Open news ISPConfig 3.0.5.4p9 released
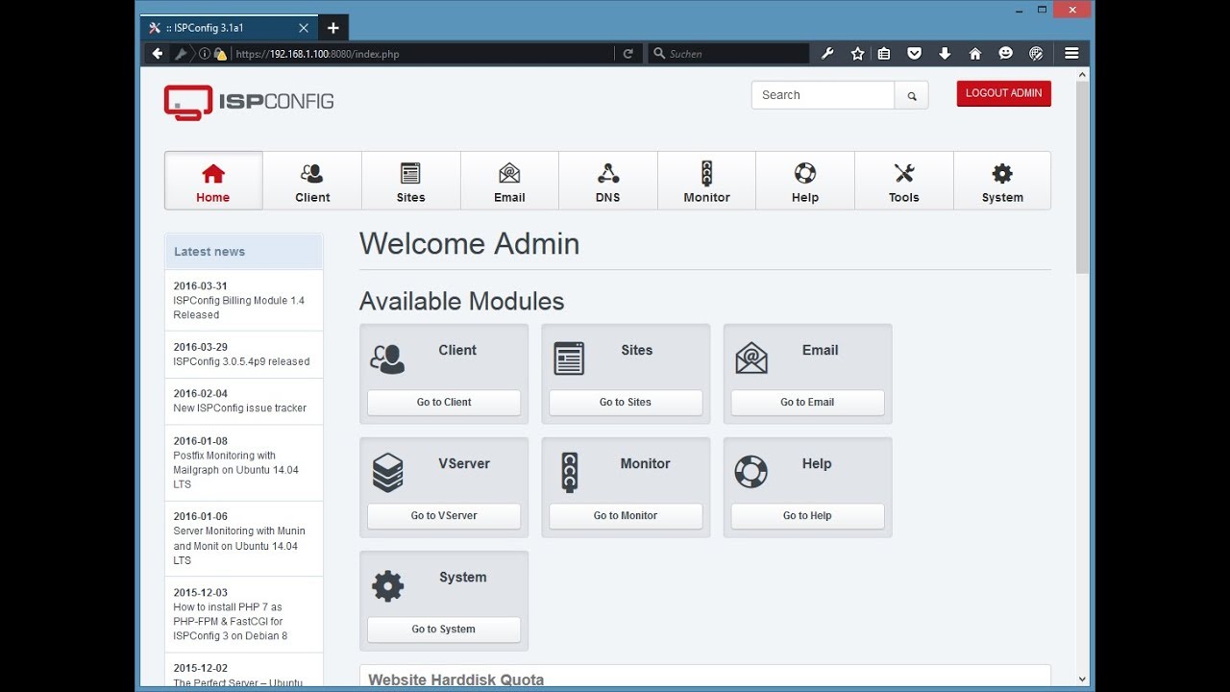The height and width of the screenshot is (692, 1230). 241,361
